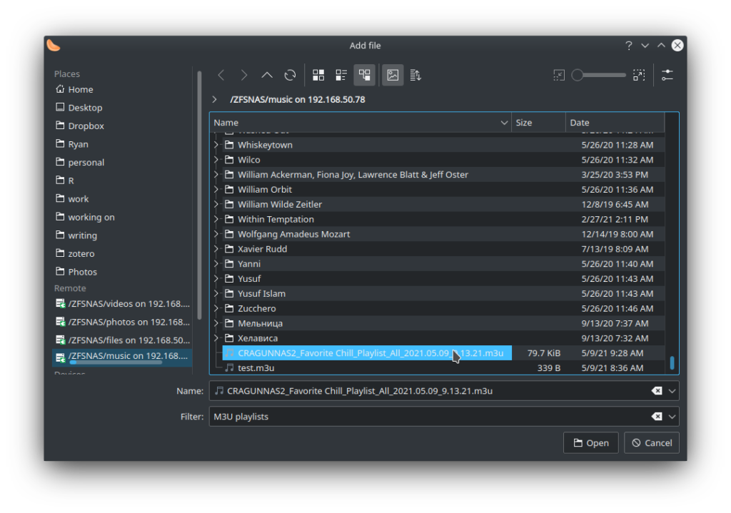Open the zotero place
731x513 pixels.
click(x=74, y=253)
